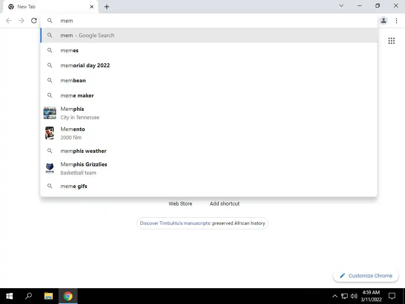Image resolution: width=405 pixels, height=304 pixels.
Task: Choose the 'meme gifs' suggestion
Action: pyautogui.click(x=209, y=186)
